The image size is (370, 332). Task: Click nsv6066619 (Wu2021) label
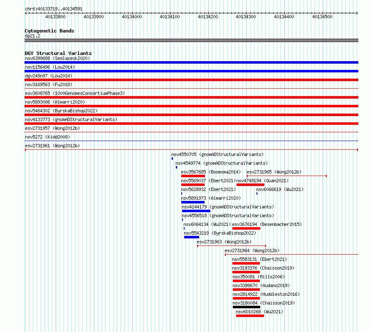[280, 189]
